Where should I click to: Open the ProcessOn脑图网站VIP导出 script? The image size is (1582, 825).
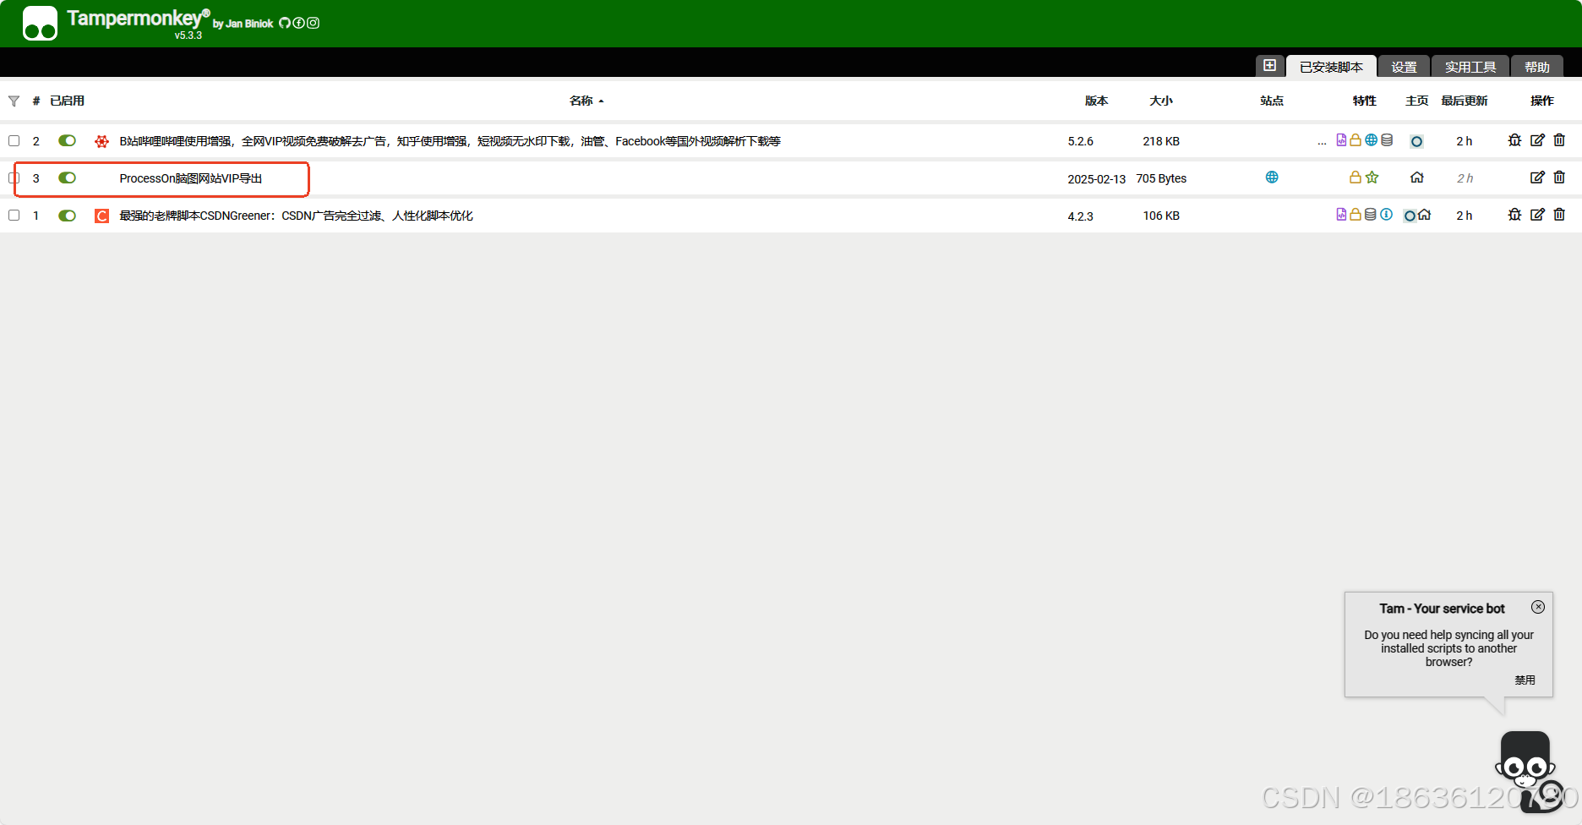point(191,178)
